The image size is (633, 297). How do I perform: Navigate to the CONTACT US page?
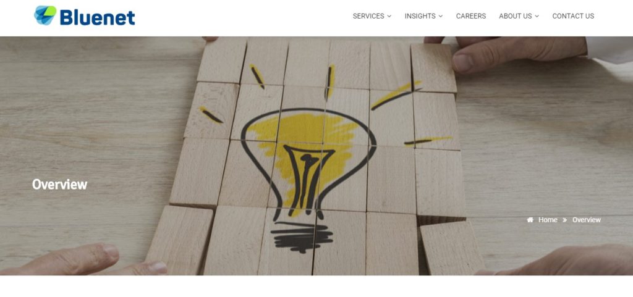click(x=573, y=16)
